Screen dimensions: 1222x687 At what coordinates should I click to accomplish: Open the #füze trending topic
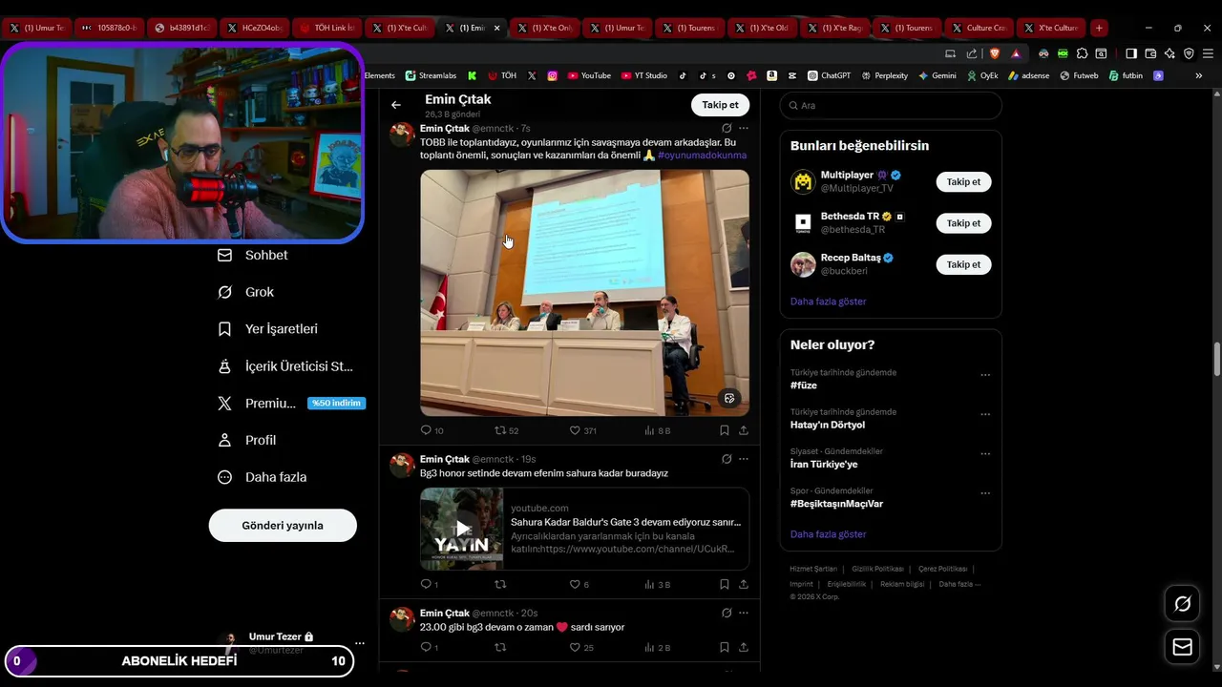[804, 385]
